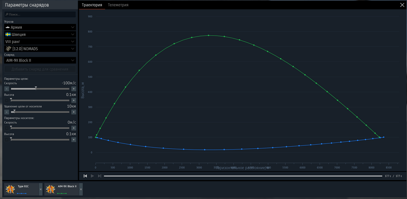This screenshot has width=407, height=199.
Task: Select the Type 81C missile icon
Action: [x=10, y=189]
